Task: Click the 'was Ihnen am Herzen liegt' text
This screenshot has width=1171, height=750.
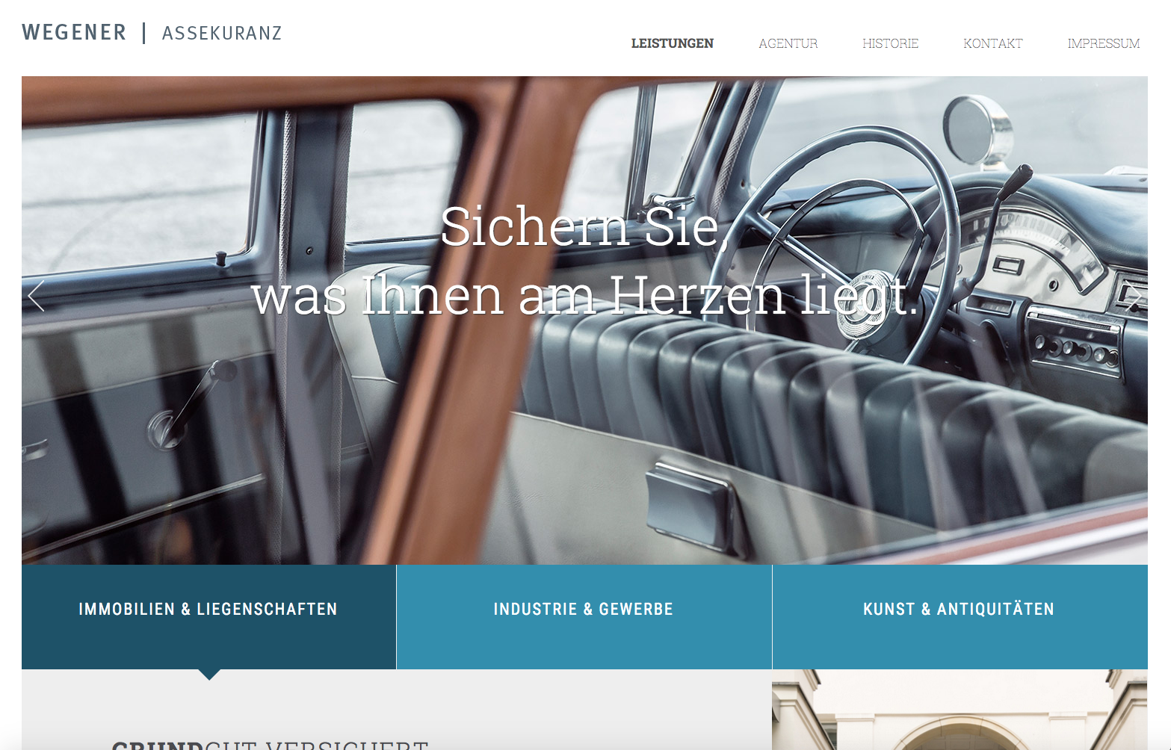Action: 584,295
